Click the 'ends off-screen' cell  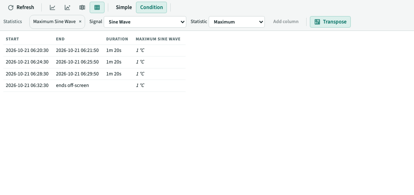click(x=72, y=85)
